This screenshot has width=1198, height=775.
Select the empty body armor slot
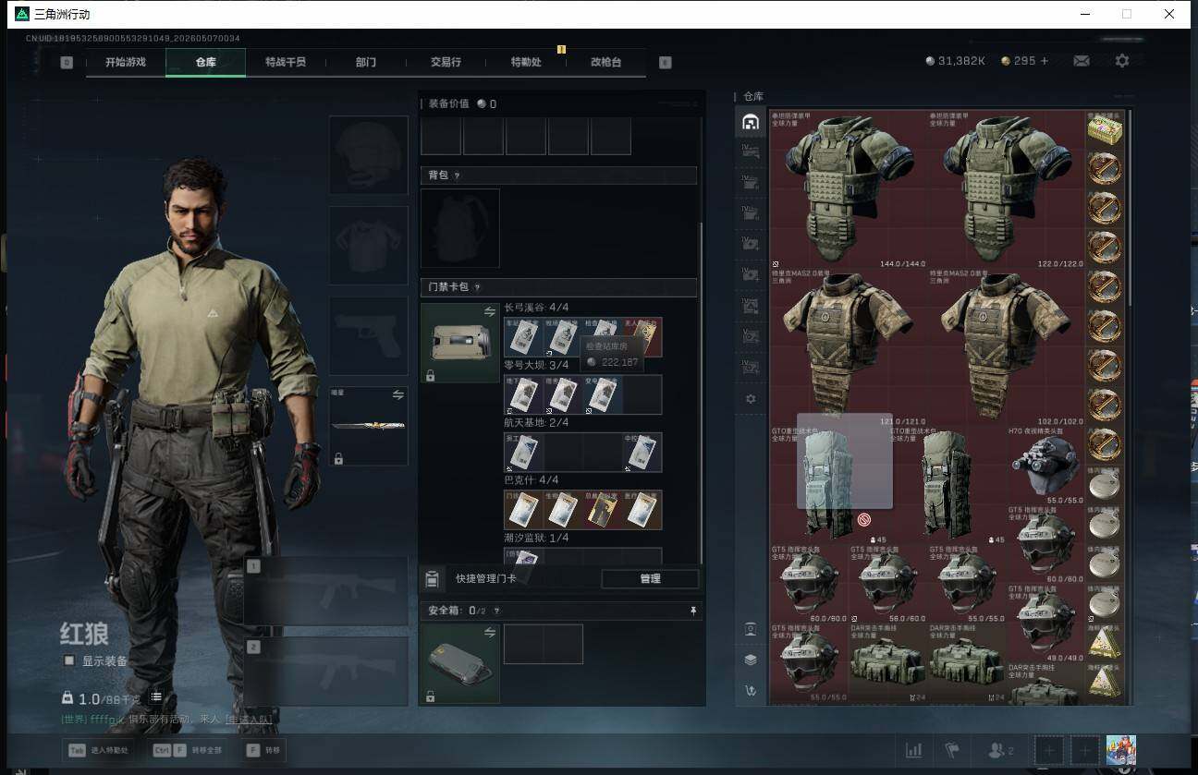pyautogui.click(x=369, y=245)
